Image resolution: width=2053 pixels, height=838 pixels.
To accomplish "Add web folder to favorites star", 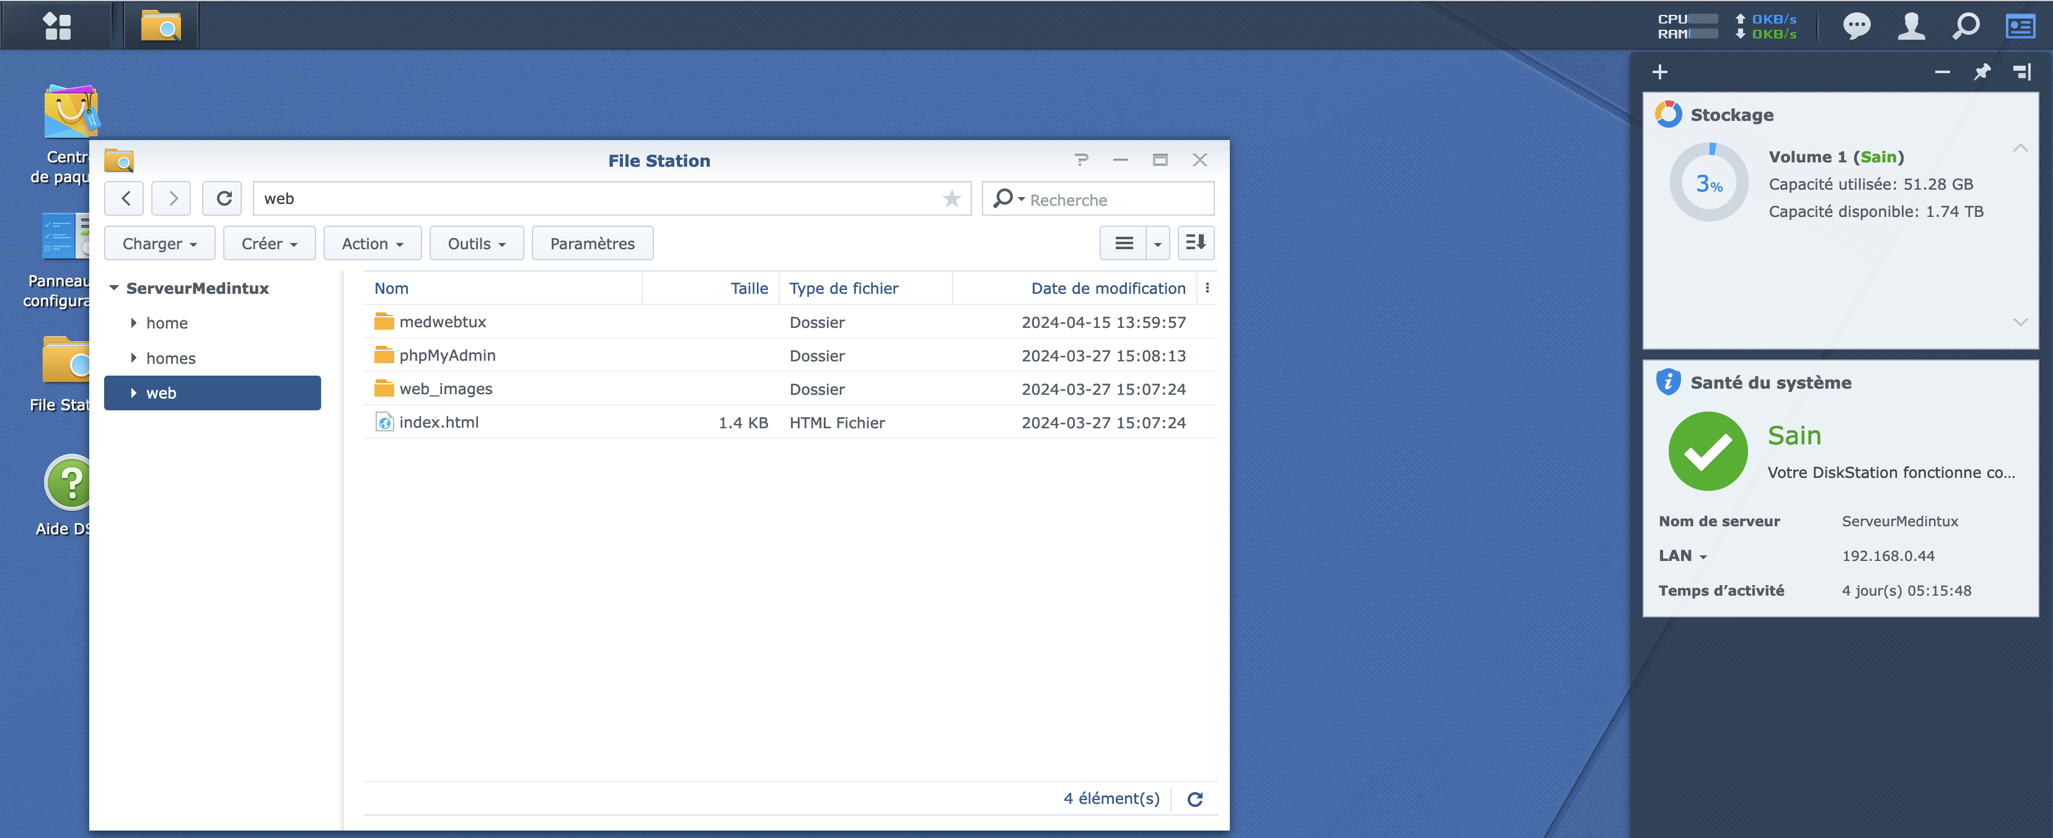I will (951, 198).
